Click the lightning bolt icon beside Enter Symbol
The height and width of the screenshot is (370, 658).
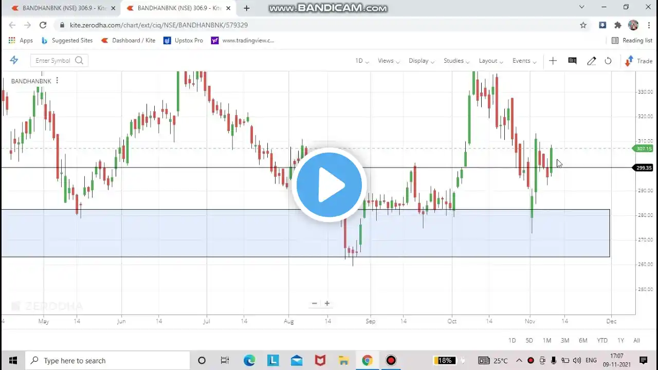14,61
